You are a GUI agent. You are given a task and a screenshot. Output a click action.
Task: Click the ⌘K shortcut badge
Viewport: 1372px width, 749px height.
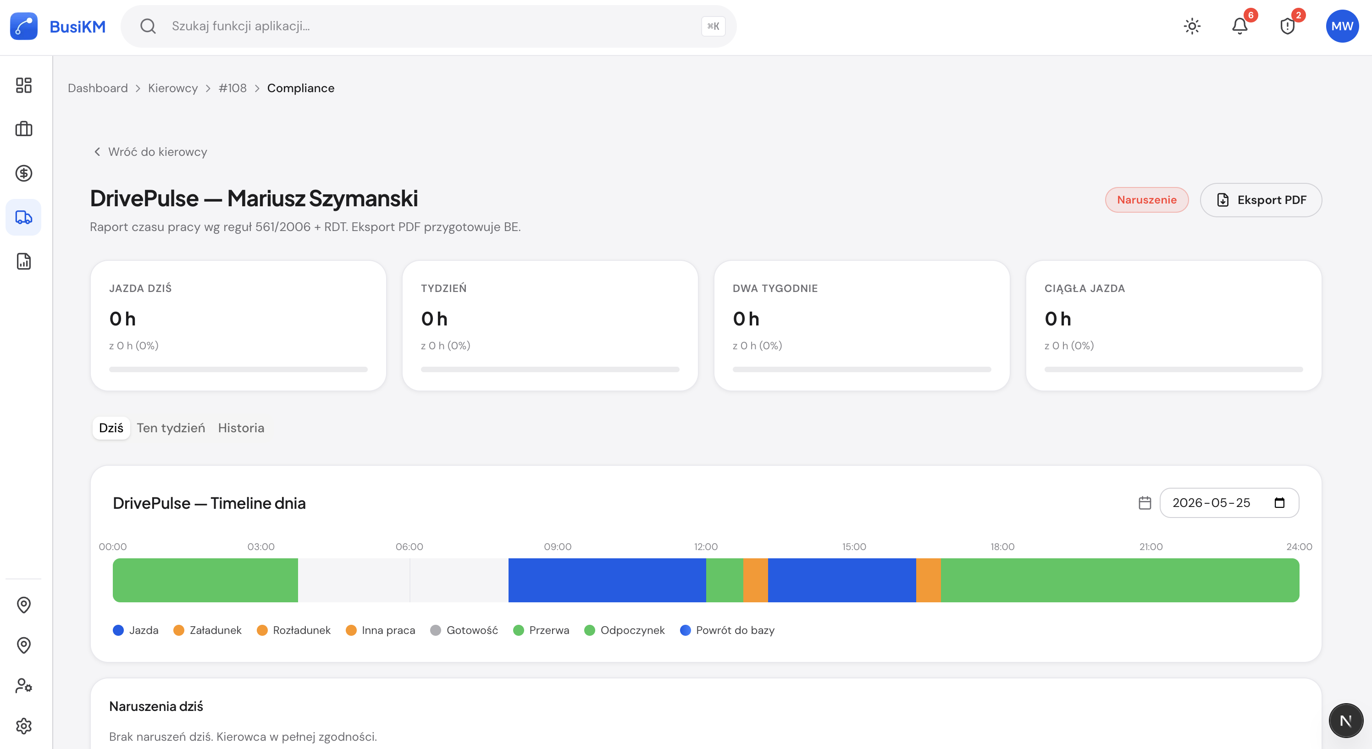pos(713,26)
